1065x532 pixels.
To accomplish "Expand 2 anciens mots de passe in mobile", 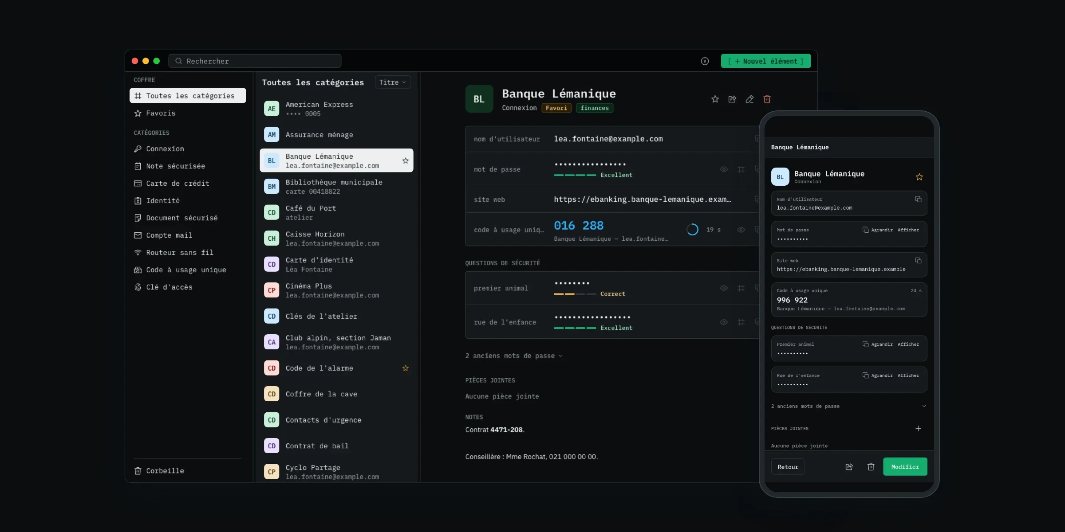I will (x=849, y=406).
